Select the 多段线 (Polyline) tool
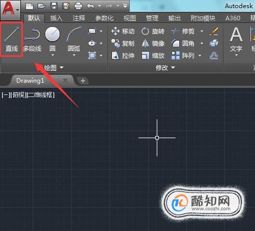Image resolution: width=255 pixels, height=231 pixels. point(32,40)
